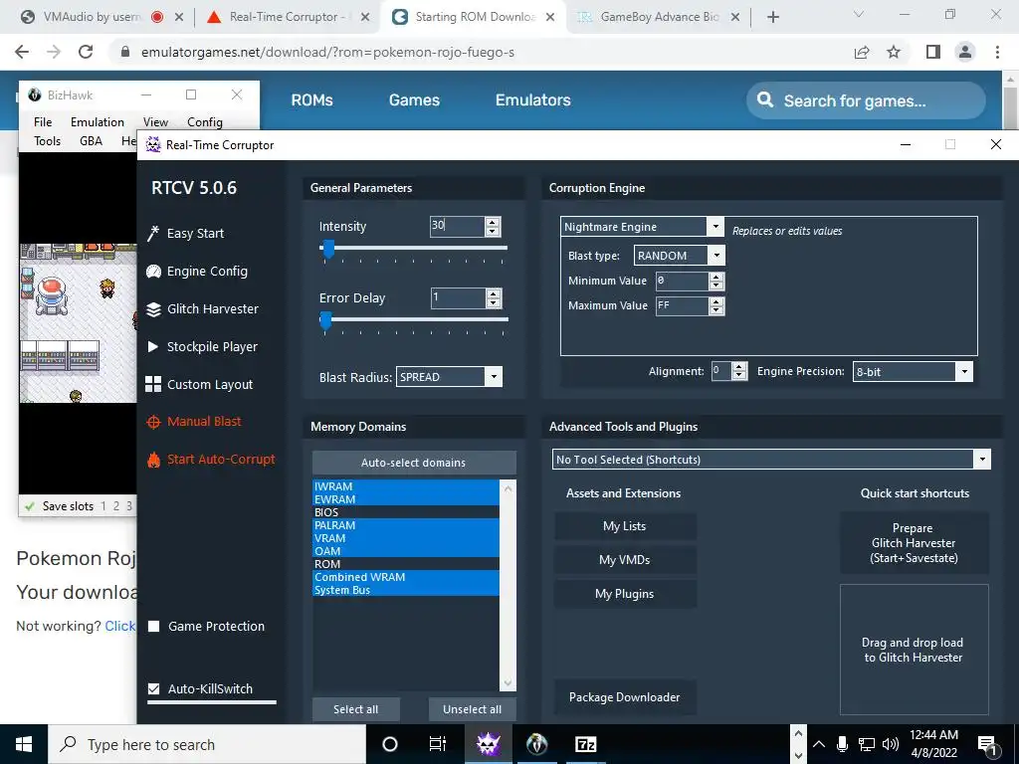This screenshot has width=1019, height=764.
Task: Switch to GameBoy Advance Bios tab
Action: pyautogui.click(x=658, y=17)
